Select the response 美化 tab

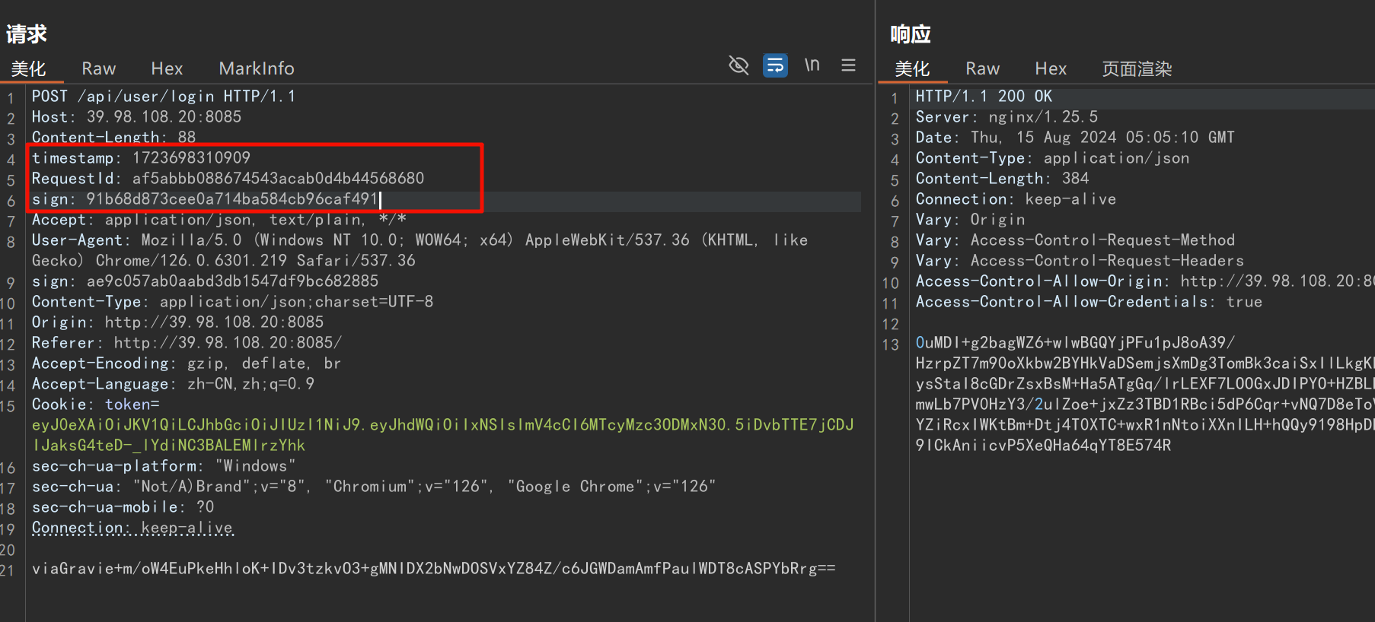(x=912, y=68)
